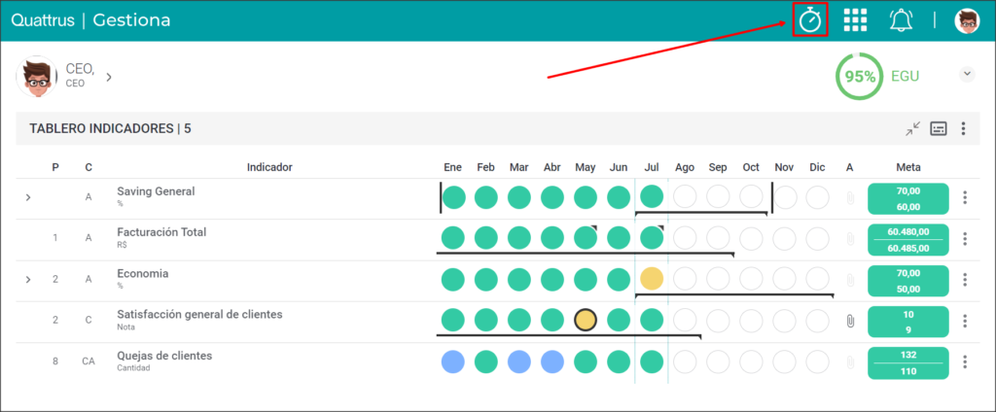Select February circle for Quejas de clientes
This screenshot has height=412, width=996.
click(486, 361)
